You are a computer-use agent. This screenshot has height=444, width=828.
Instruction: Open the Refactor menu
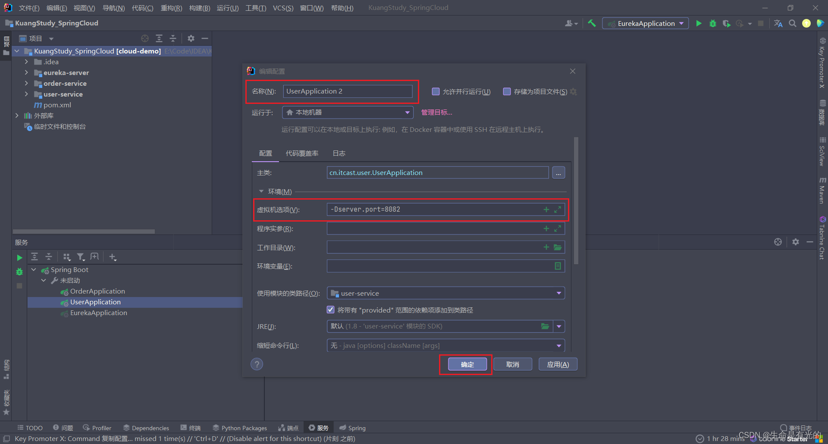point(171,8)
